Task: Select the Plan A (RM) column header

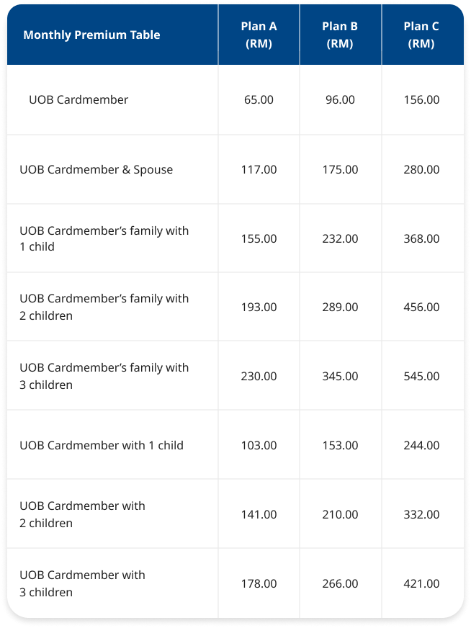Action: [259, 35]
